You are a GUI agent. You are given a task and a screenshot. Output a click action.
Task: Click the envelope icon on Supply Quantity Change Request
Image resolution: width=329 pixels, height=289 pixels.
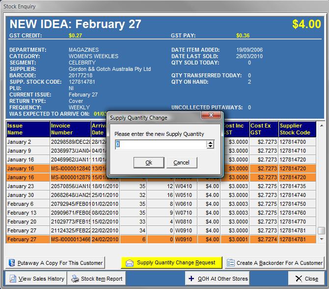pos(130,263)
